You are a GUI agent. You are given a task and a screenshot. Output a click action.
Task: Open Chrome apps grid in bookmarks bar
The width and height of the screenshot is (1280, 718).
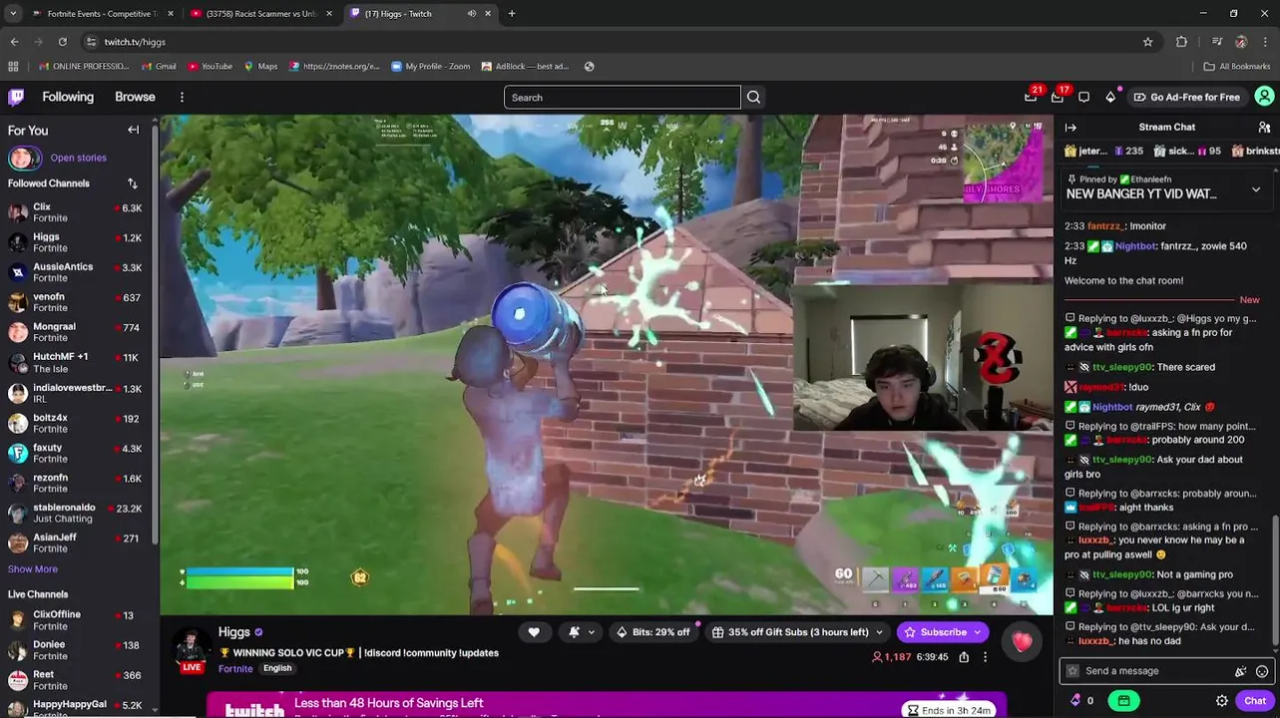(x=13, y=67)
